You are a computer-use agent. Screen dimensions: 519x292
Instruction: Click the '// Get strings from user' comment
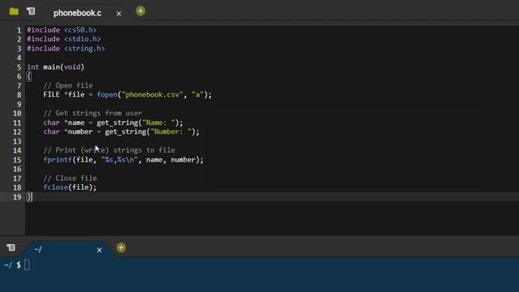(x=92, y=114)
